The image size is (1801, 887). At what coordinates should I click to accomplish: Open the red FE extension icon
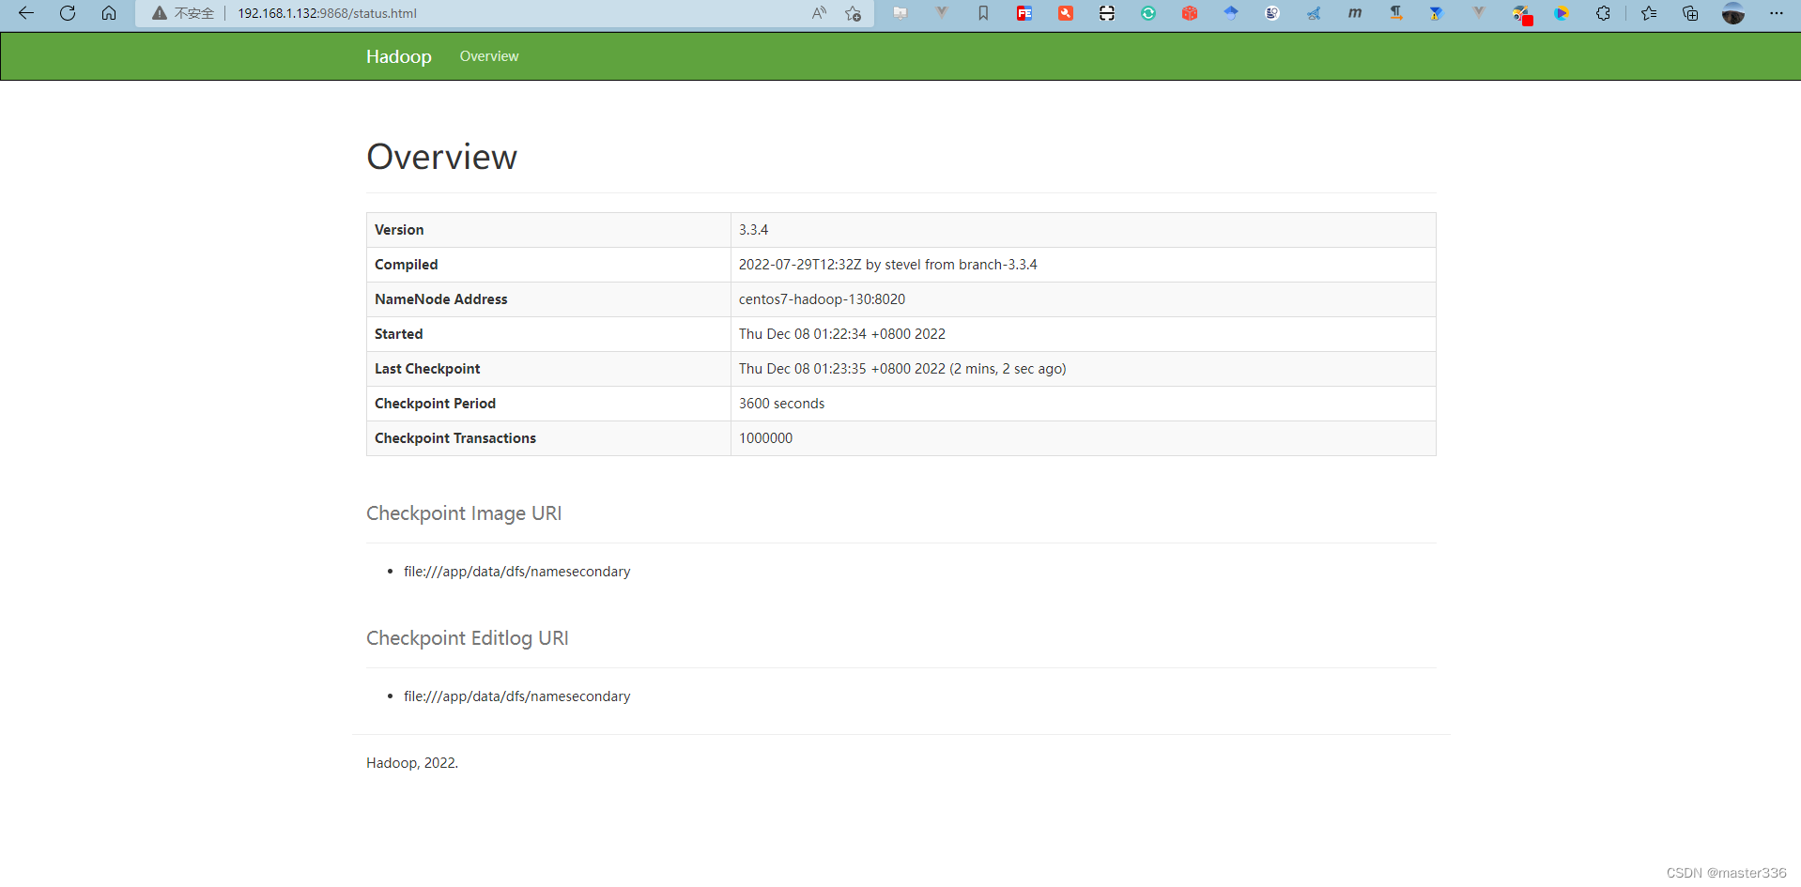point(1024,13)
